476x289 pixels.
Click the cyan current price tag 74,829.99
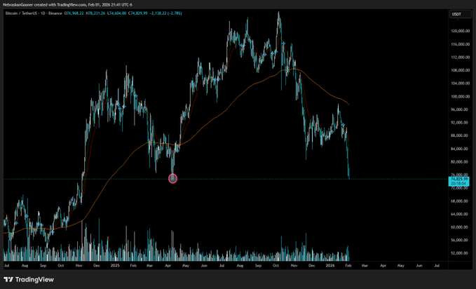pos(459,181)
